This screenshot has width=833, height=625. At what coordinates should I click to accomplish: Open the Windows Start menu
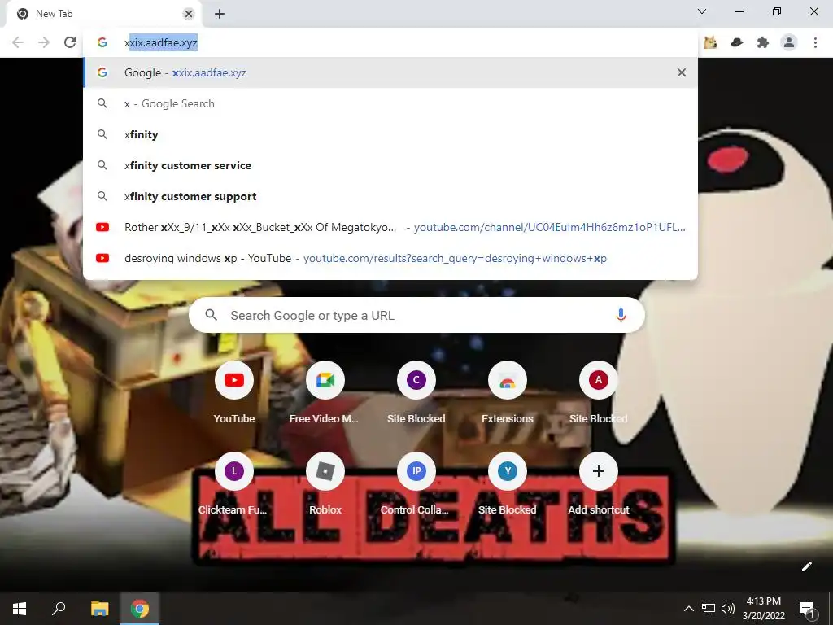20,609
